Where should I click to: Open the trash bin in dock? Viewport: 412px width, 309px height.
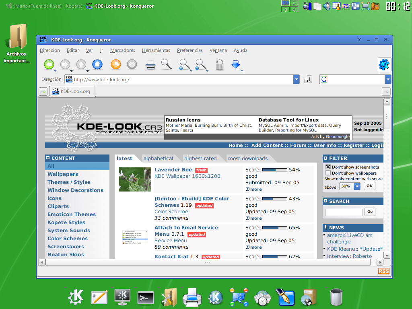pos(336,297)
